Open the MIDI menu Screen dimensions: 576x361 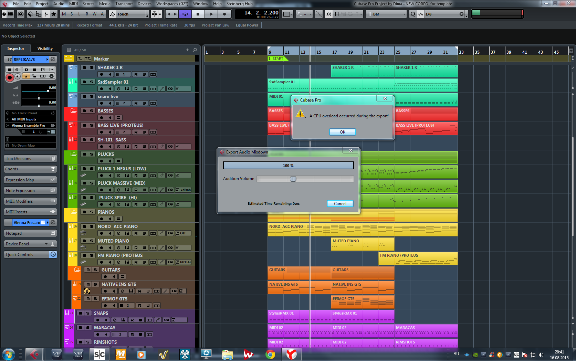tap(73, 4)
